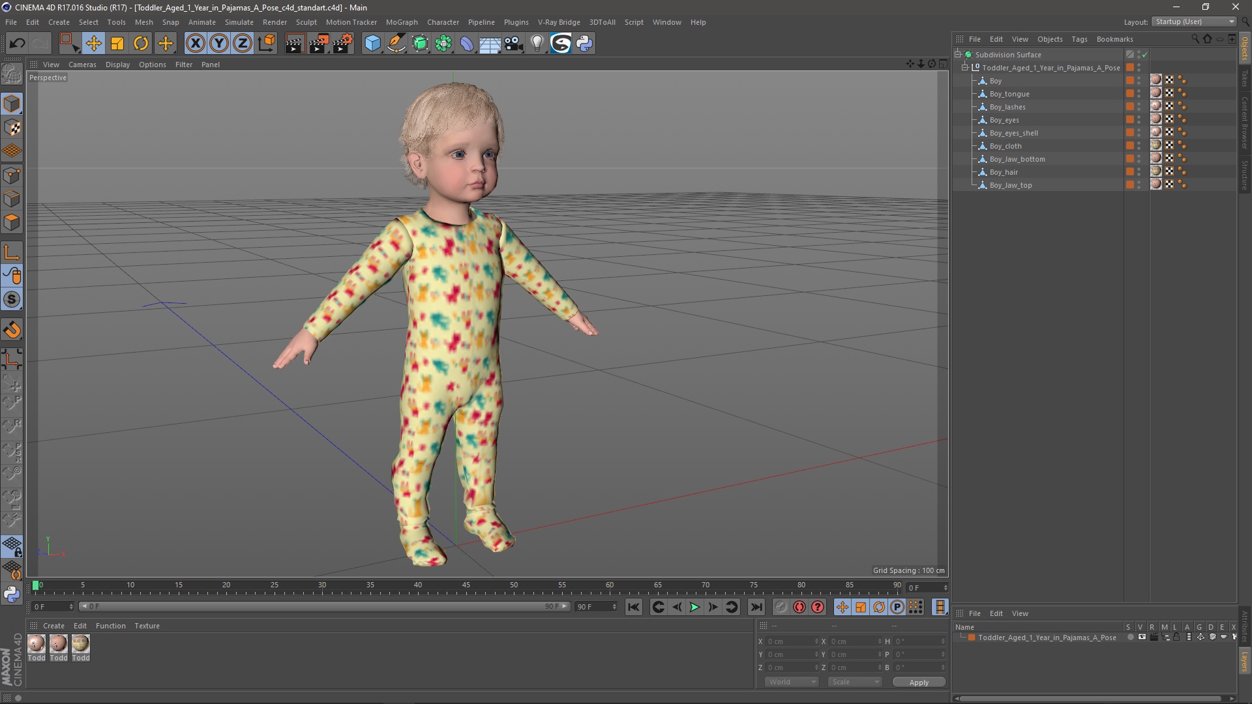The height and width of the screenshot is (704, 1252).
Task: Open the Scale mode dropdown
Action: tap(854, 682)
